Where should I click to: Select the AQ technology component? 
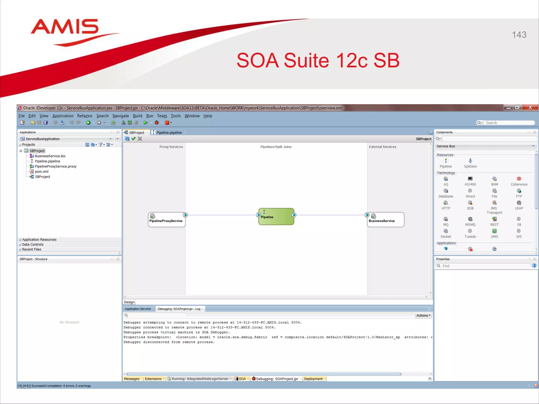point(446,181)
